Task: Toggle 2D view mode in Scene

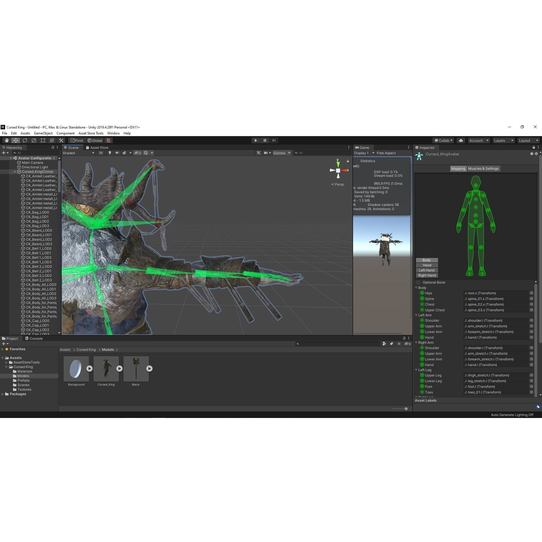Action: click(101, 153)
